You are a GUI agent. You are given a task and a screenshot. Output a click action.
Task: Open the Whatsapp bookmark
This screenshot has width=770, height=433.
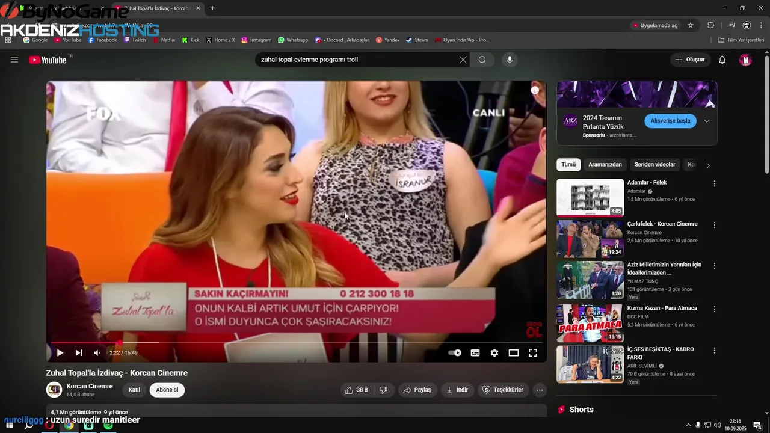coord(293,40)
